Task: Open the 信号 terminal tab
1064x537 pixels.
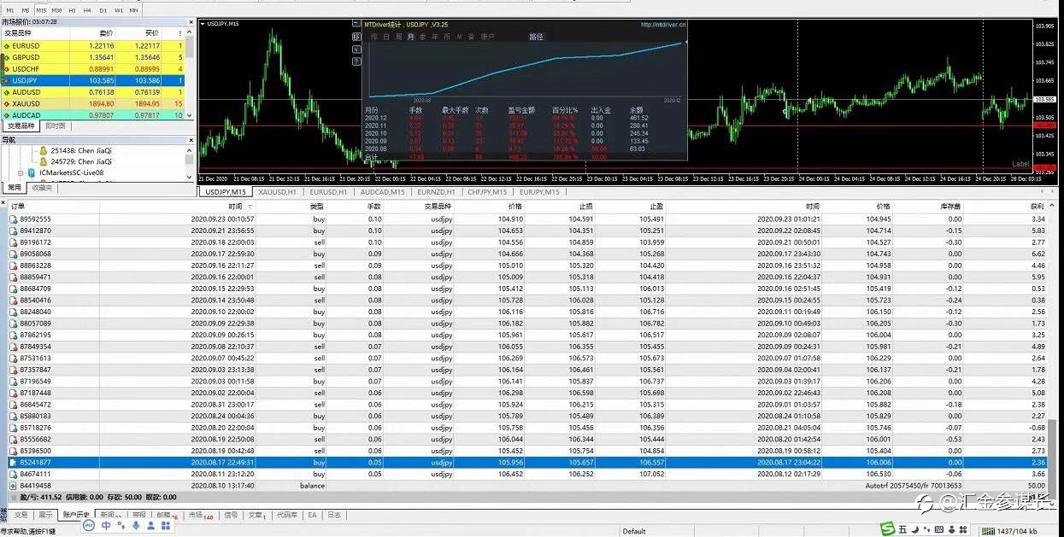Action: tap(231, 515)
